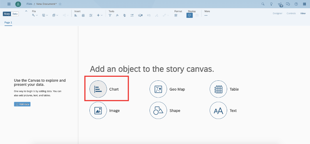
Task: Open the product switch grid icon
Action: 304,4
